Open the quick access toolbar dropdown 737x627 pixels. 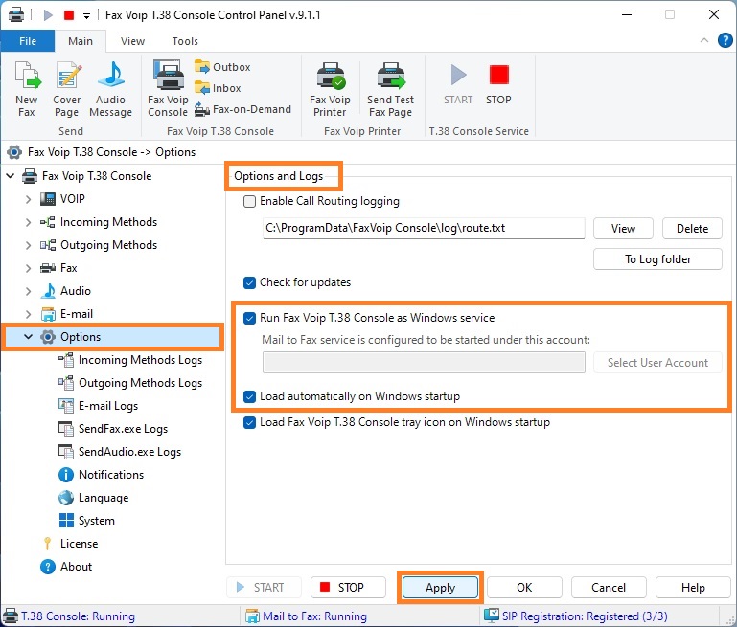point(86,16)
